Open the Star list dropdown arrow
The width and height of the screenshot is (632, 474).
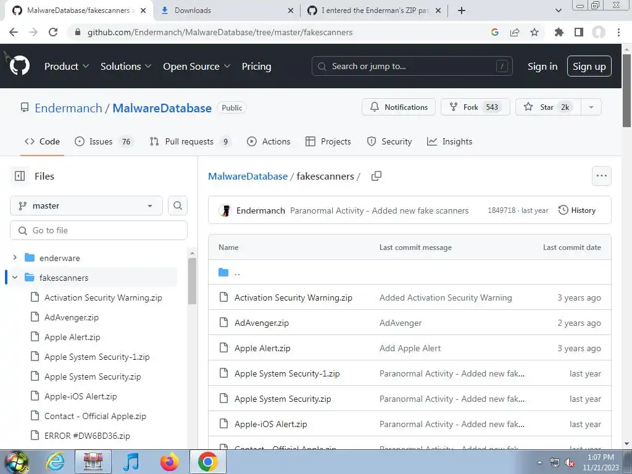tap(591, 107)
